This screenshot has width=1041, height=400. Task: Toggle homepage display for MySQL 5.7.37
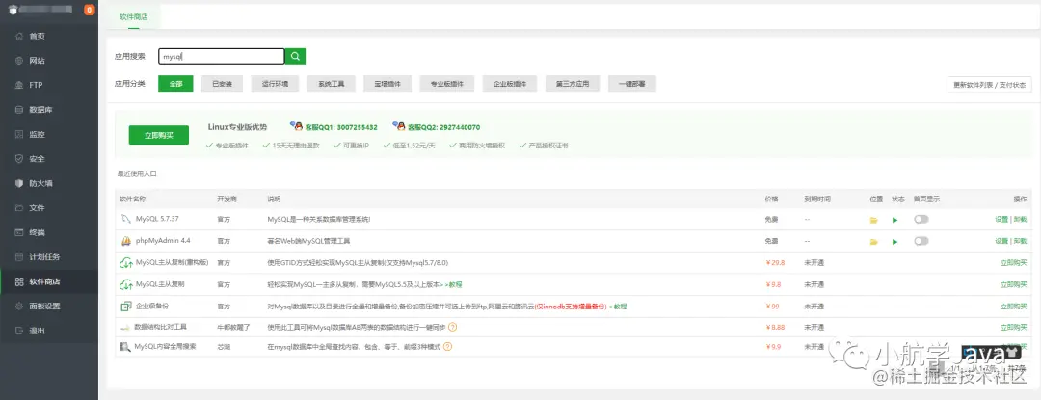[921, 219]
